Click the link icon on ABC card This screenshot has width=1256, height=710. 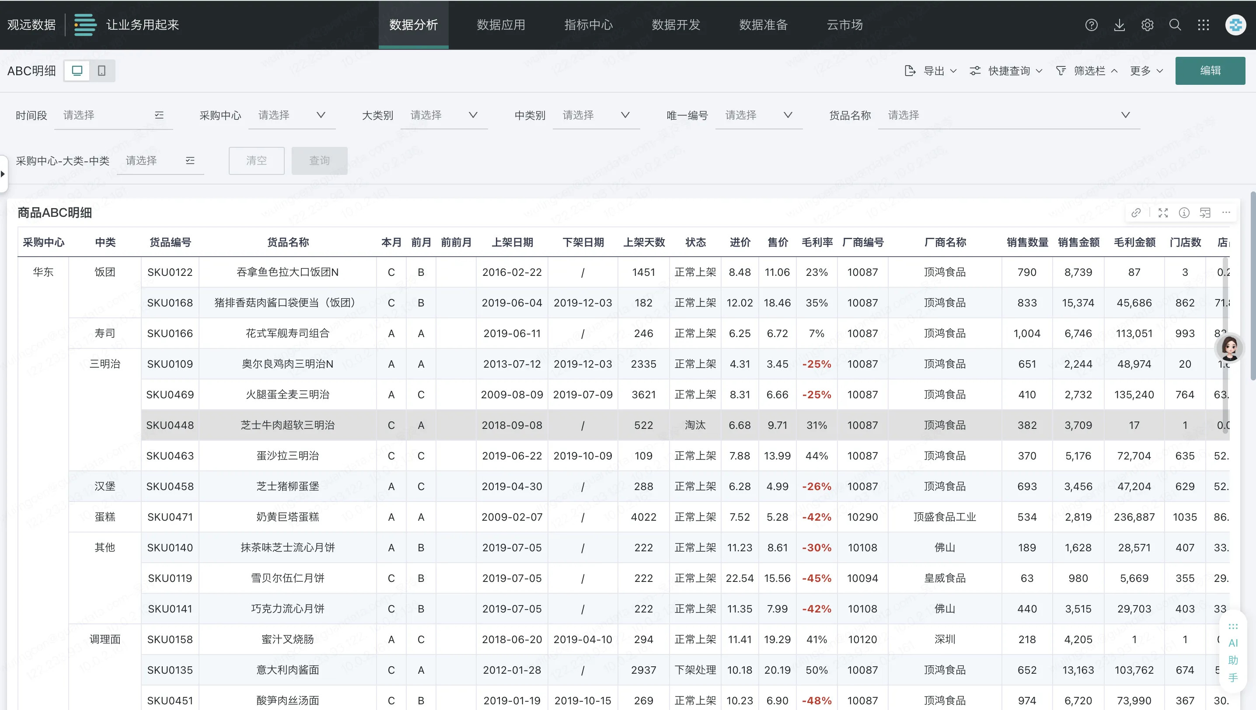point(1136,212)
